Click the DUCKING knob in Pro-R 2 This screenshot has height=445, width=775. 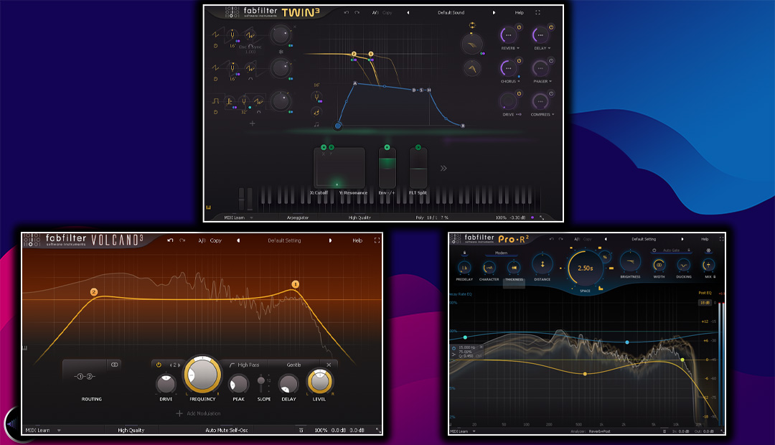(684, 266)
